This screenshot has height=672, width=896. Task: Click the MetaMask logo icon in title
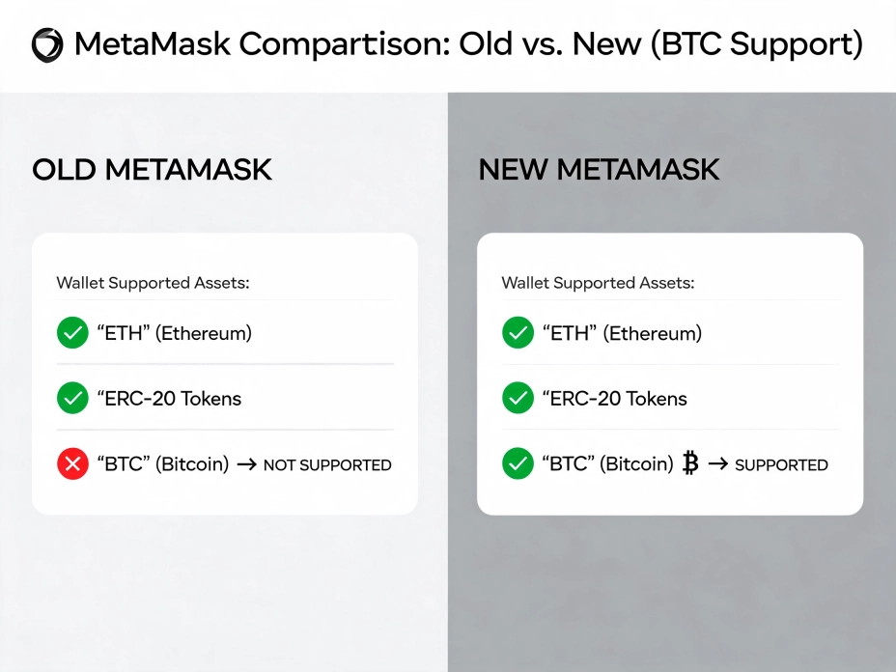click(x=47, y=44)
